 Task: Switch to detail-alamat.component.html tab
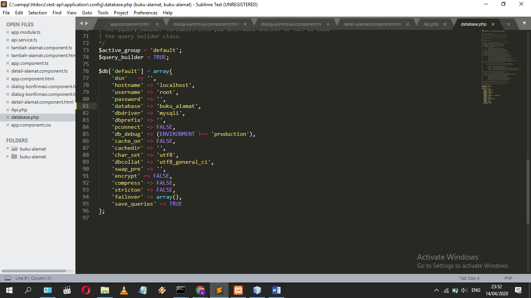tap(372, 24)
